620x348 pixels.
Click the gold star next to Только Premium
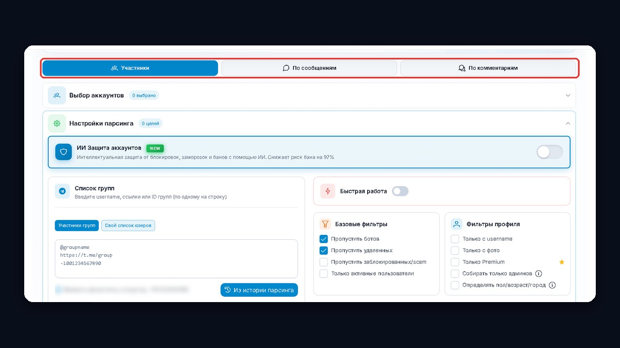562,262
